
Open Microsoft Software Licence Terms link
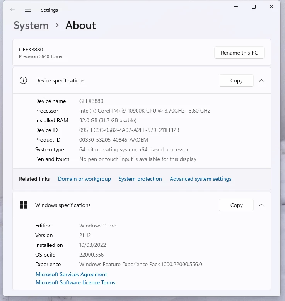coord(75,282)
